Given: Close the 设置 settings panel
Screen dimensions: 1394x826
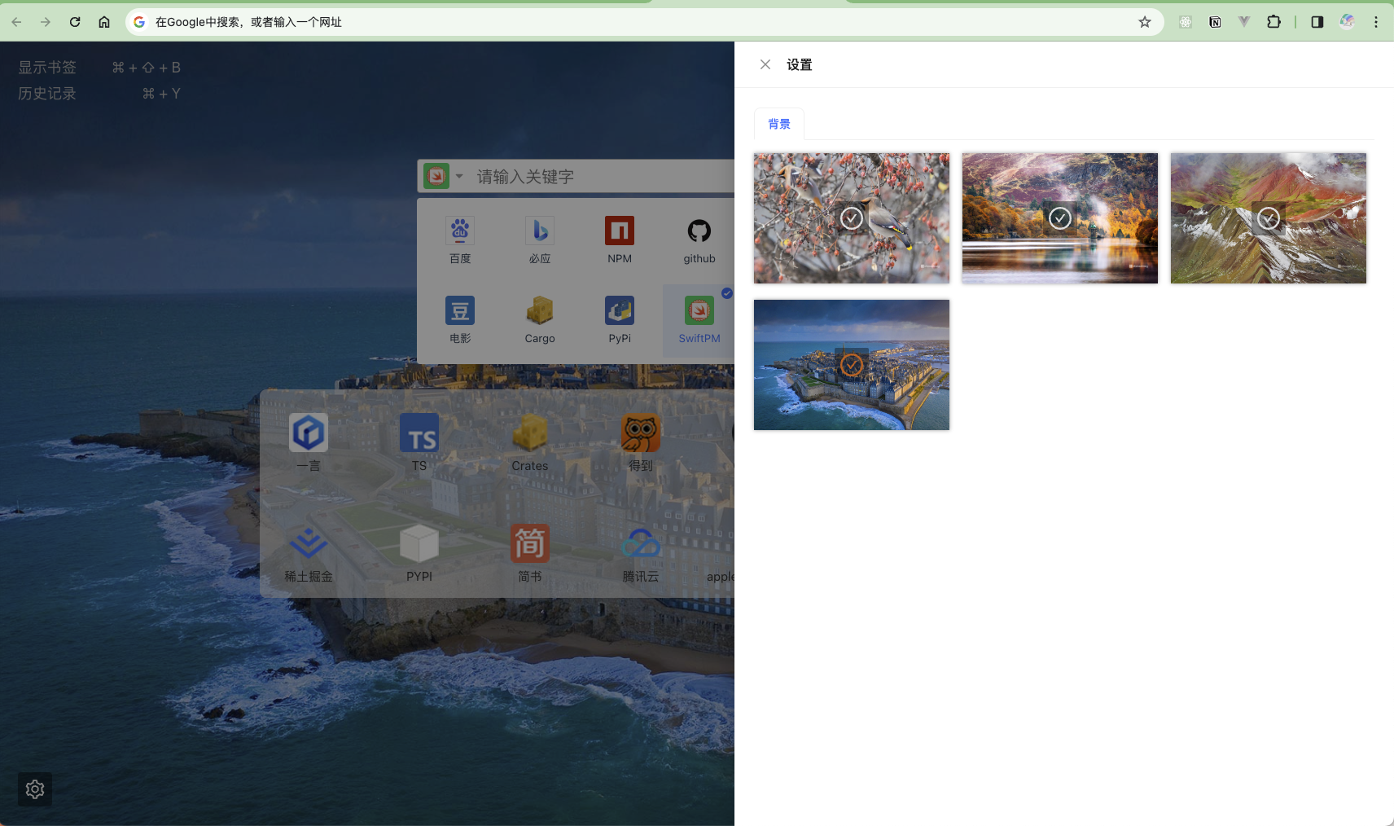Looking at the screenshot, I should point(765,64).
